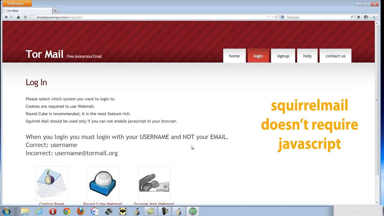384x216 pixels.
Task: Click 'Free Anonymous Email' tagline
Action: 84,56
